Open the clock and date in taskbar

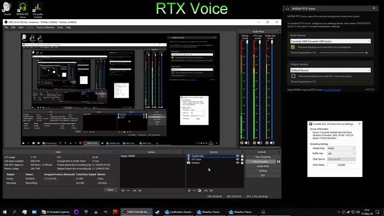[x=367, y=212]
